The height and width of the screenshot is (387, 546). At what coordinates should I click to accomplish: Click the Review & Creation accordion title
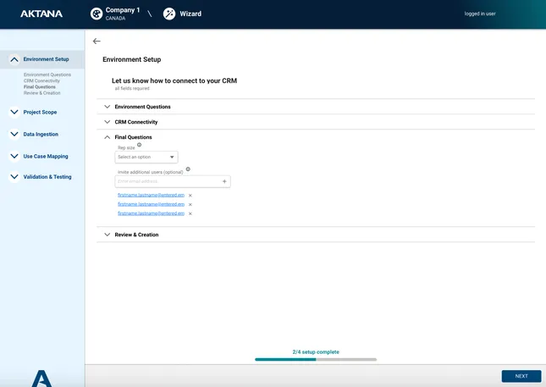(x=136, y=235)
